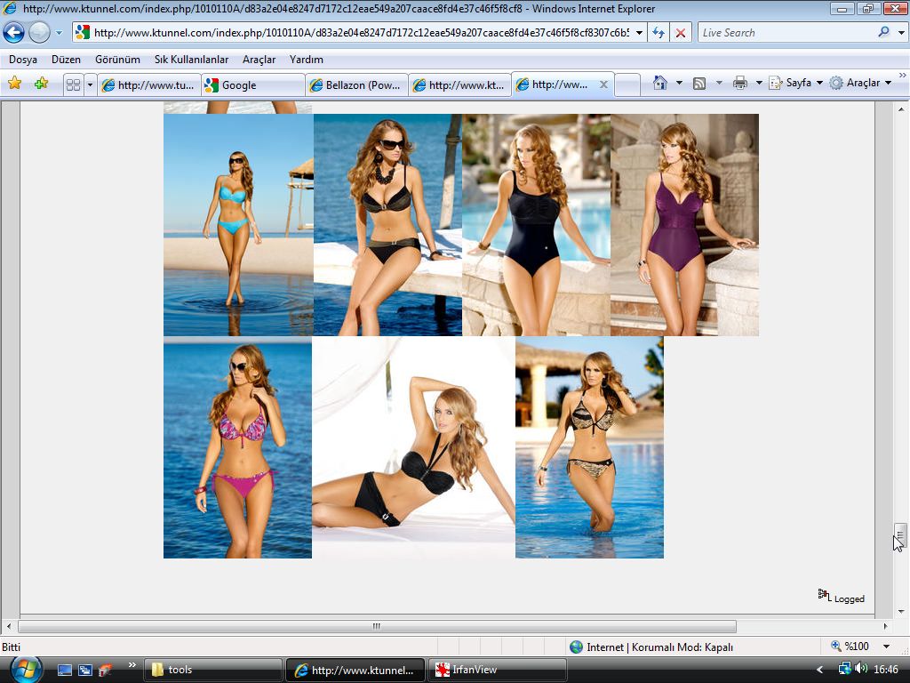Click the Print icon in toolbar

coord(739,83)
